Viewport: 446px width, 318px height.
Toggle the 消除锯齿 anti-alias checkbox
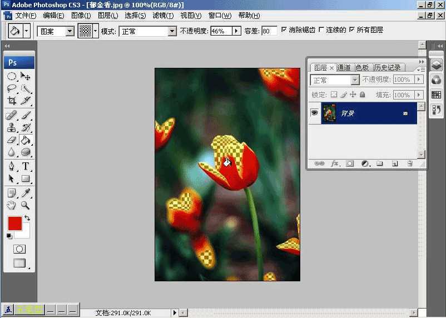pos(284,30)
